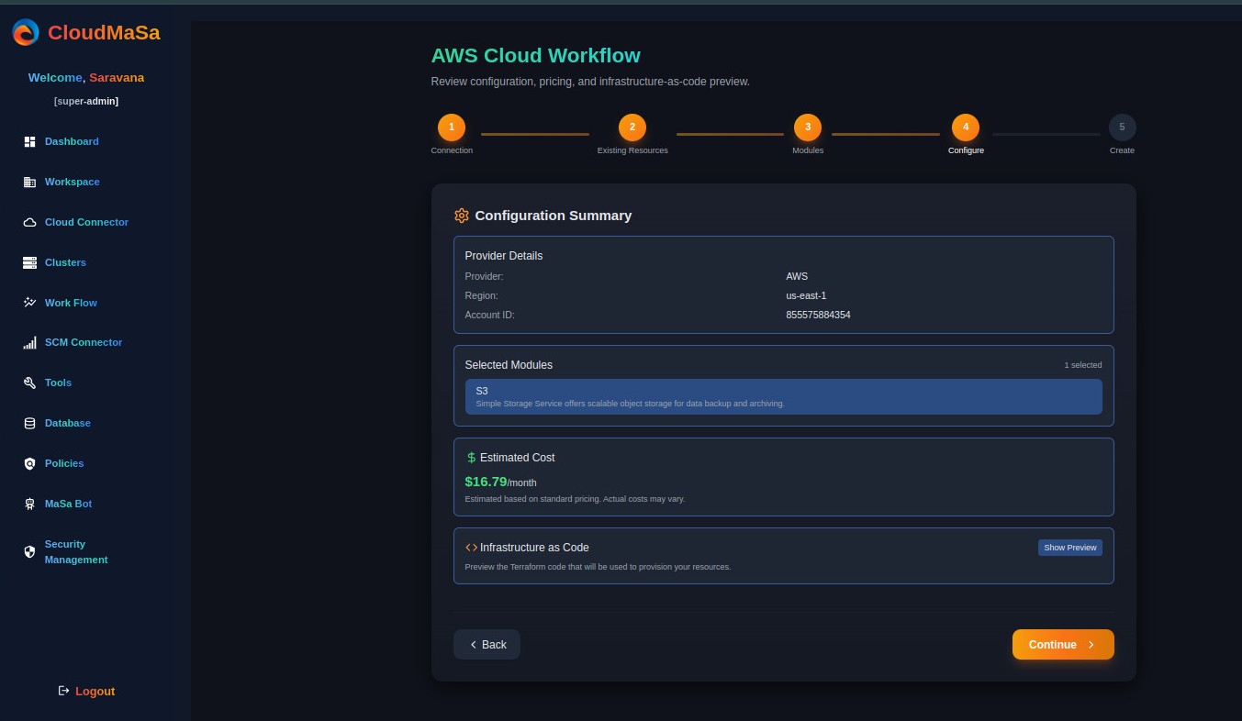Click the CloudMaSa logo icon
Screen dimensions: 1242x721
(x=25, y=33)
